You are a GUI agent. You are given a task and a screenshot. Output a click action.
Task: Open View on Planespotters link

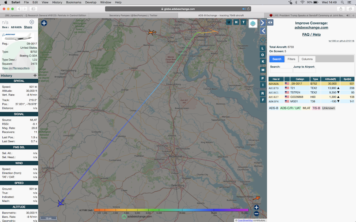tap(16, 68)
